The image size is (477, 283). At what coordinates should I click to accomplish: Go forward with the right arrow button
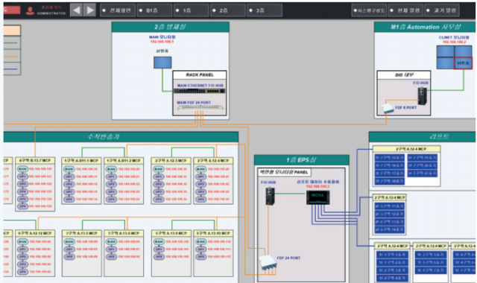(x=89, y=10)
